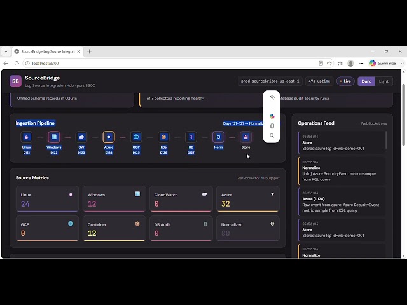The height and width of the screenshot is (305, 407).
Task: View site information icon beside localhost URL
Action: [x=27, y=64]
